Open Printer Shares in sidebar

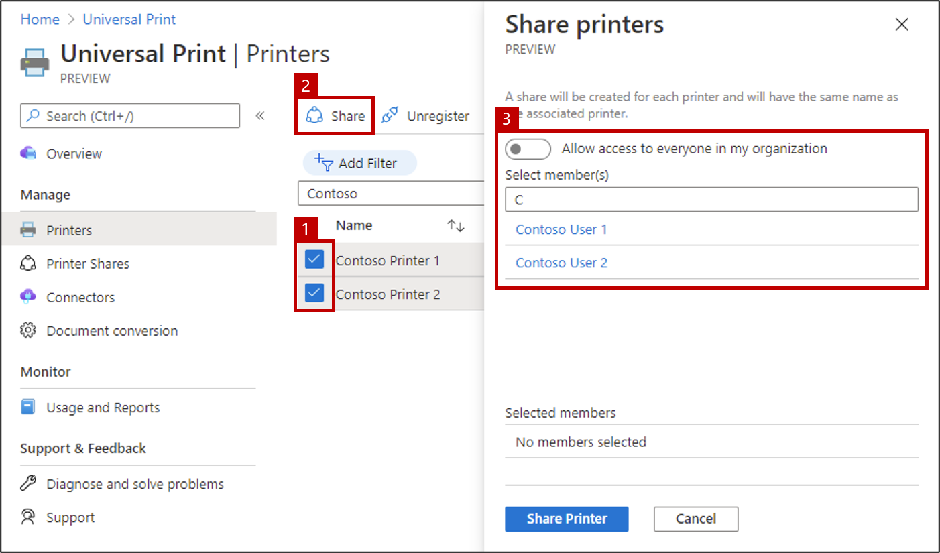tap(88, 263)
